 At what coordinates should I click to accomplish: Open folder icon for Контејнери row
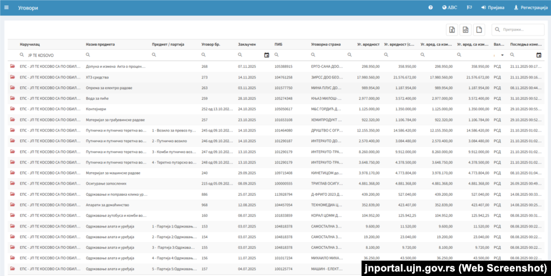pos(12,109)
